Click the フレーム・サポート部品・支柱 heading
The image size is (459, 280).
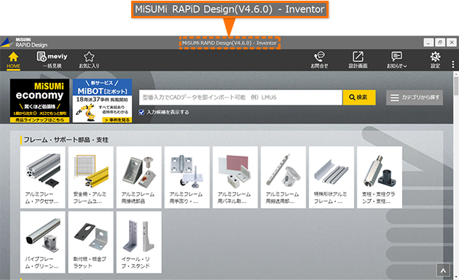point(66,140)
